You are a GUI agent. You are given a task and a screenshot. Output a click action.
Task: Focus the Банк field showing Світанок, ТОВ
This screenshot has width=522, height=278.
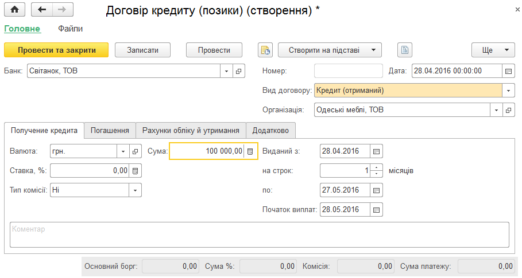(124, 71)
